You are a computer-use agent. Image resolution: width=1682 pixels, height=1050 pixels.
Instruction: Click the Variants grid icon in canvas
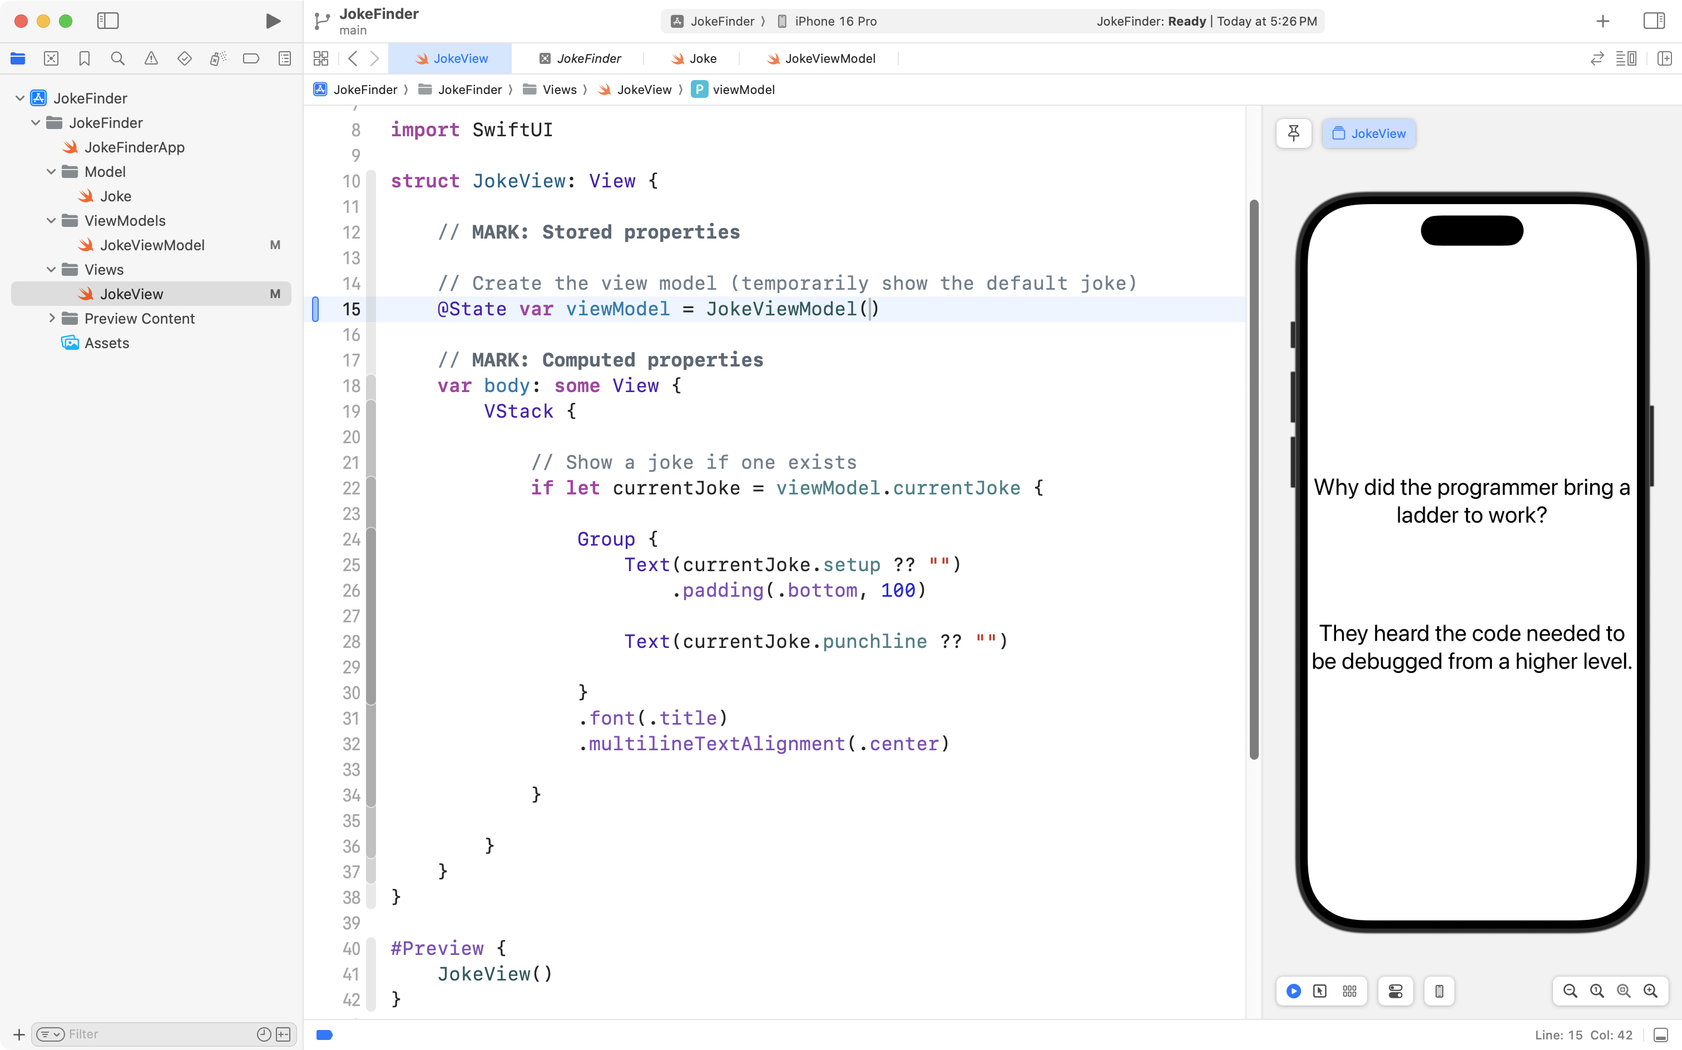(1349, 991)
